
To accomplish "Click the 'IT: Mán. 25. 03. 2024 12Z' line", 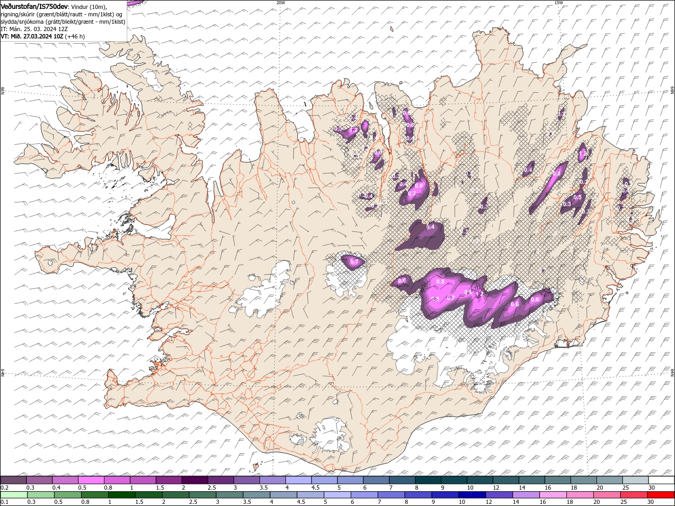I will point(34,29).
